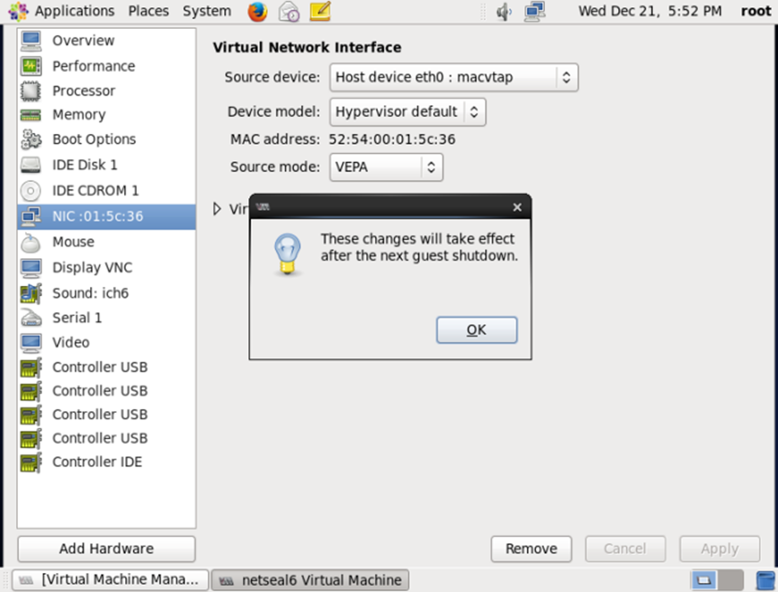Expand the Virtual port disclosure triangle
Screen dimensions: 778x592
tap(217, 209)
